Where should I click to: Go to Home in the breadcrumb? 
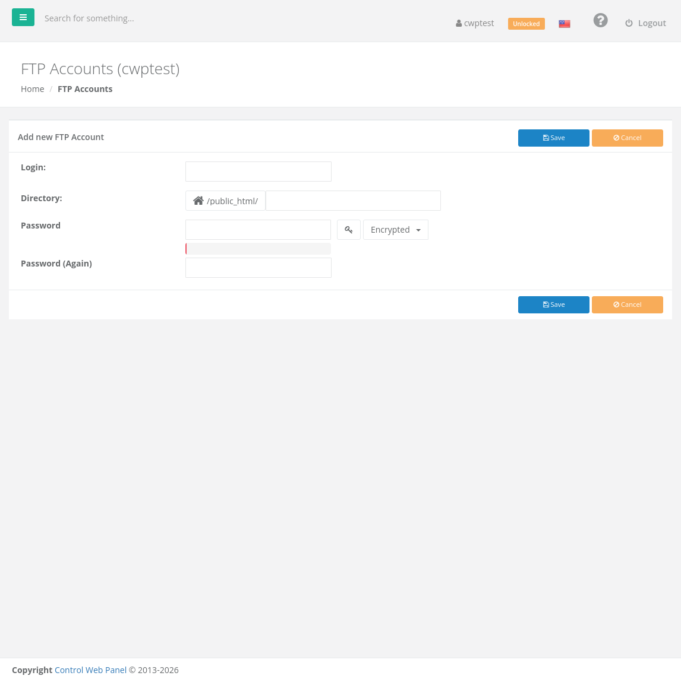tap(33, 88)
